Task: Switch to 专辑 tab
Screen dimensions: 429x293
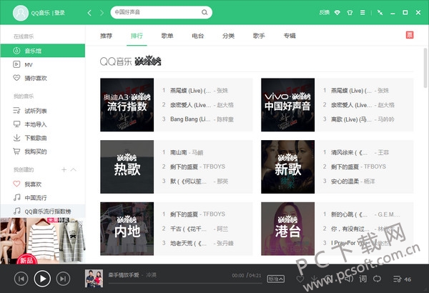Action: tap(290, 36)
